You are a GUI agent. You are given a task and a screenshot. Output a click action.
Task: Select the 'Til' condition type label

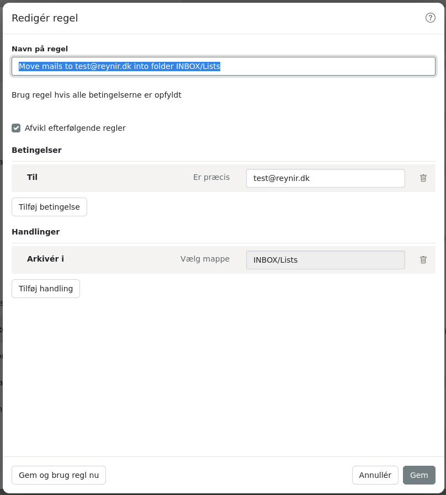[32, 177]
